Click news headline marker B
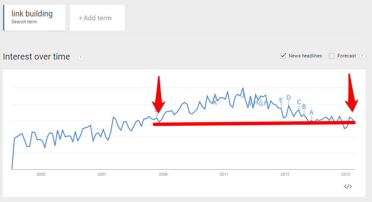The image size is (372, 202). [304, 107]
